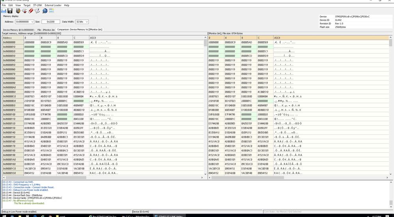The width and height of the screenshot is (394, 217).
Task: Click the 'Device flash Size : 256KBytes' log line
Action: point(22,195)
